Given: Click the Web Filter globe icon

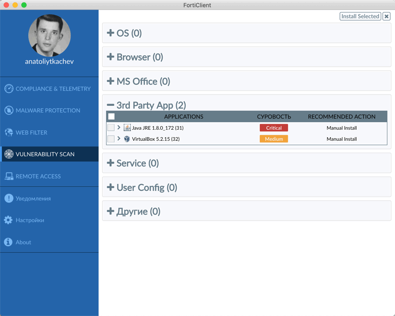Looking at the screenshot, I should coord(9,132).
